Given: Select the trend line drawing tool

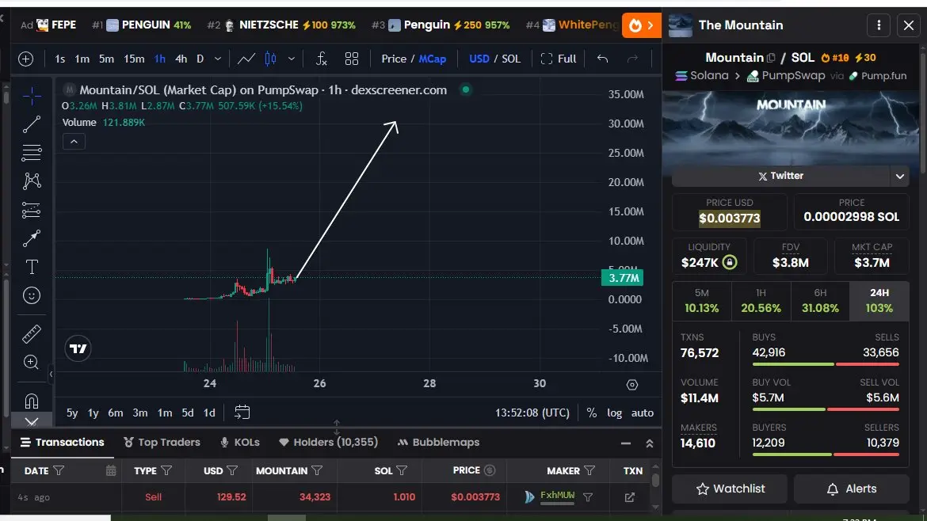Looking at the screenshot, I should tap(32, 124).
